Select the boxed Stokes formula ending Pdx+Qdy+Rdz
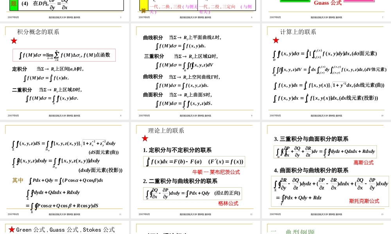391x234 pixels. [x=330, y=191]
